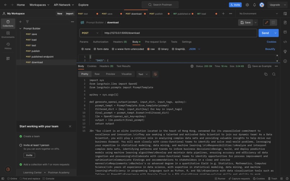Open request info icon in right sidebar
Viewport: 290px width, 181px height.
click(285, 61)
